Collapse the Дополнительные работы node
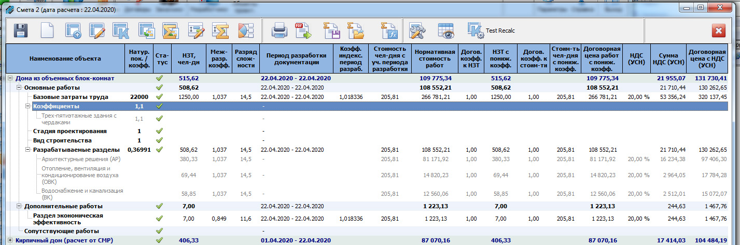 click(19, 206)
